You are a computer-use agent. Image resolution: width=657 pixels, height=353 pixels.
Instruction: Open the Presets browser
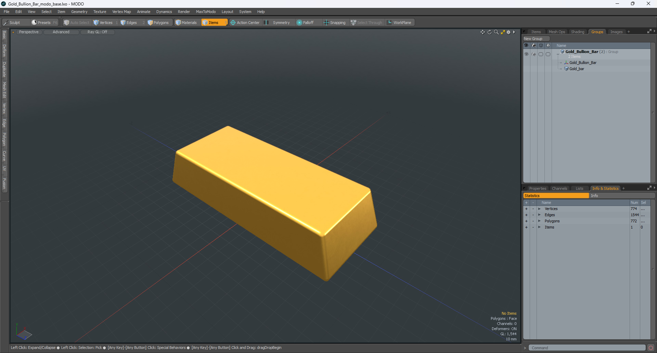click(x=44, y=23)
